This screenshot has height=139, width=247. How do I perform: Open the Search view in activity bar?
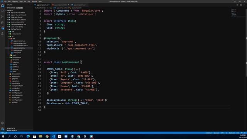[2, 11]
